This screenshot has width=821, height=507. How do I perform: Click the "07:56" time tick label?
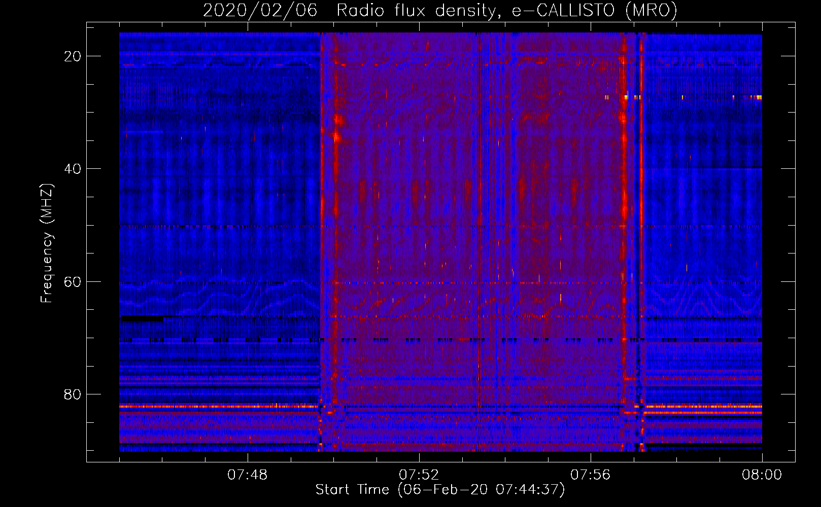pos(590,475)
